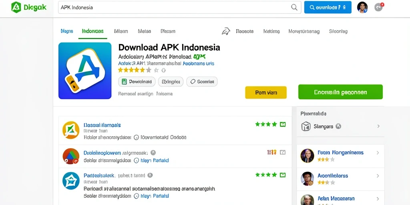Click the green box icon in Desoal lameais row
This screenshot has width=410, height=205.
click(283, 124)
